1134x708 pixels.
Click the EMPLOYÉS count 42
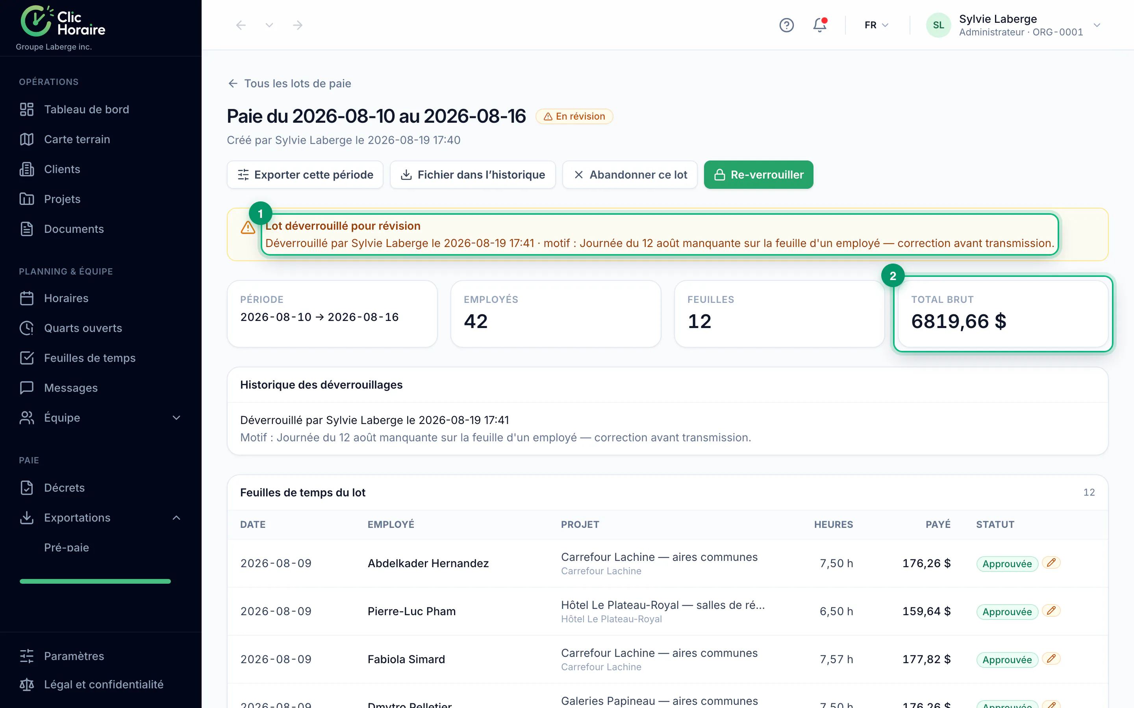[476, 321]
